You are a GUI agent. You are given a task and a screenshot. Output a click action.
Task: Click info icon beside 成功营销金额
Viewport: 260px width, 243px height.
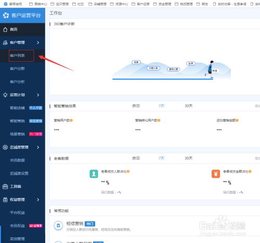(237, 120)
